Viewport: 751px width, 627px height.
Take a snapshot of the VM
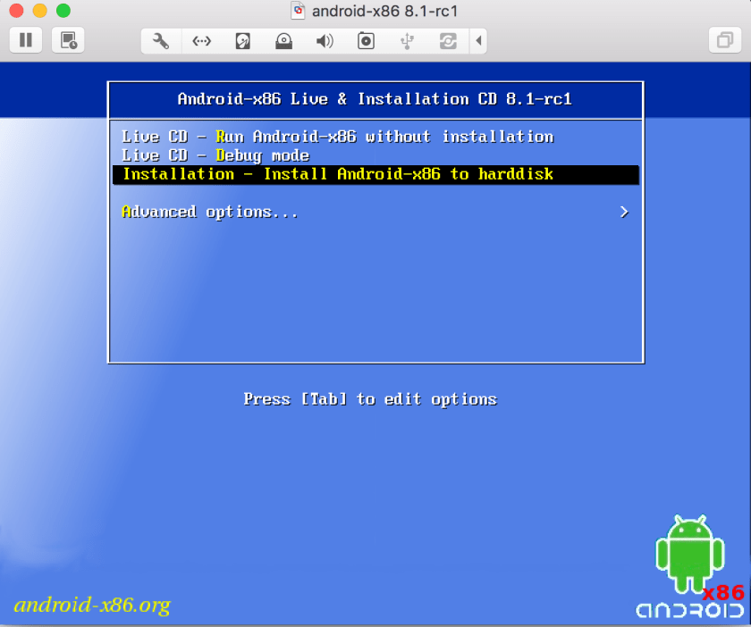tap(68, 40)
